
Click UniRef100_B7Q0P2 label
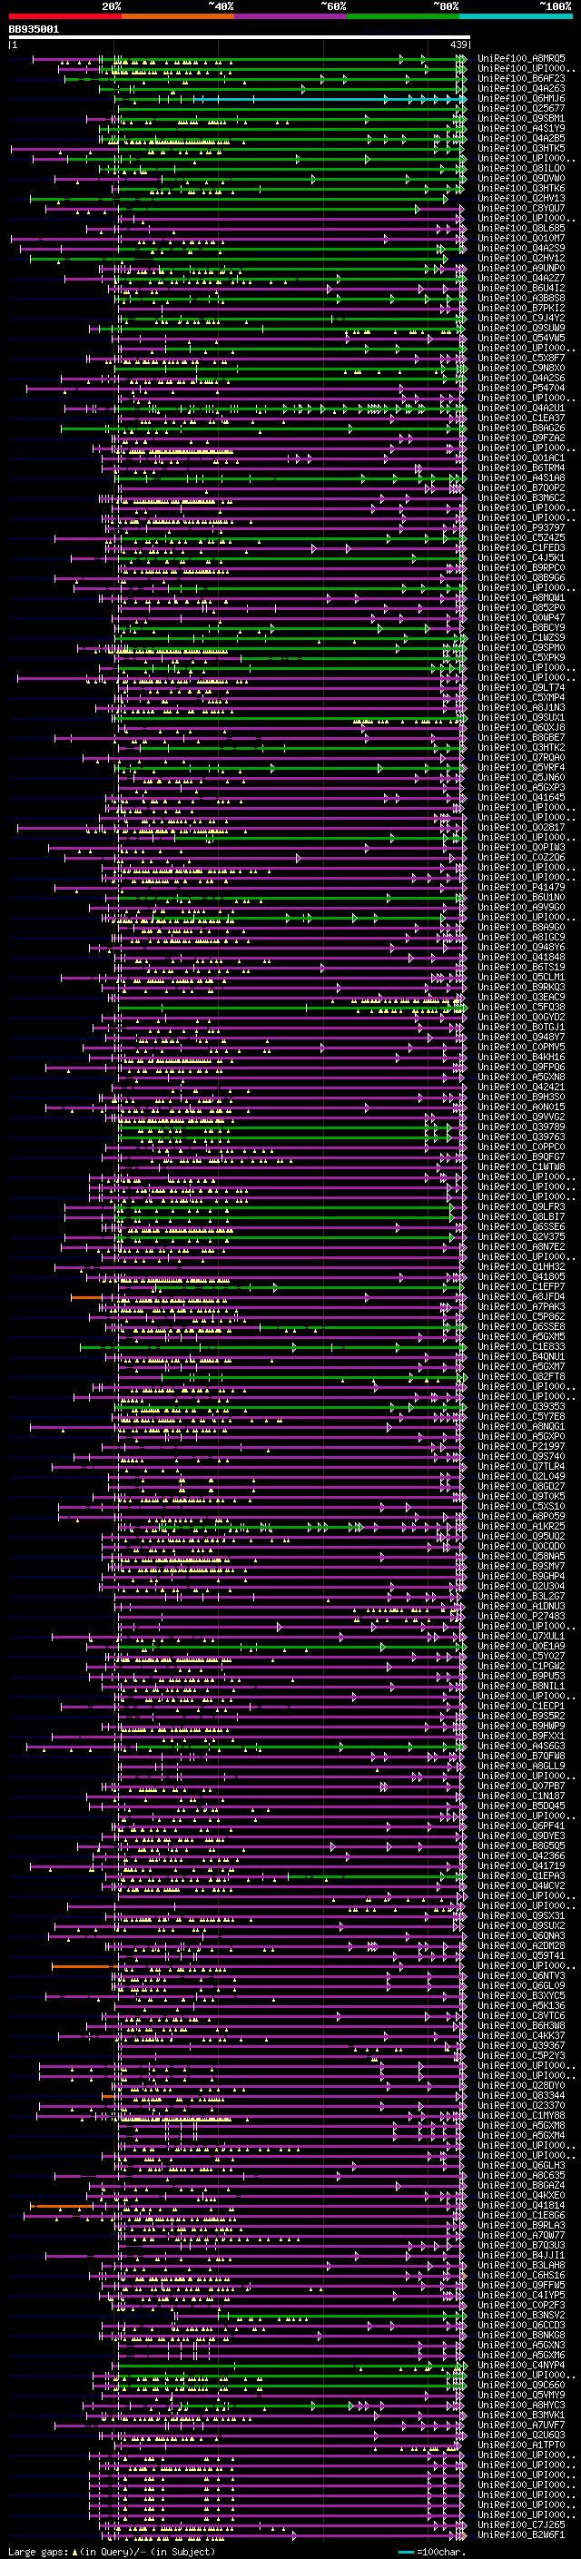[521, 487]
